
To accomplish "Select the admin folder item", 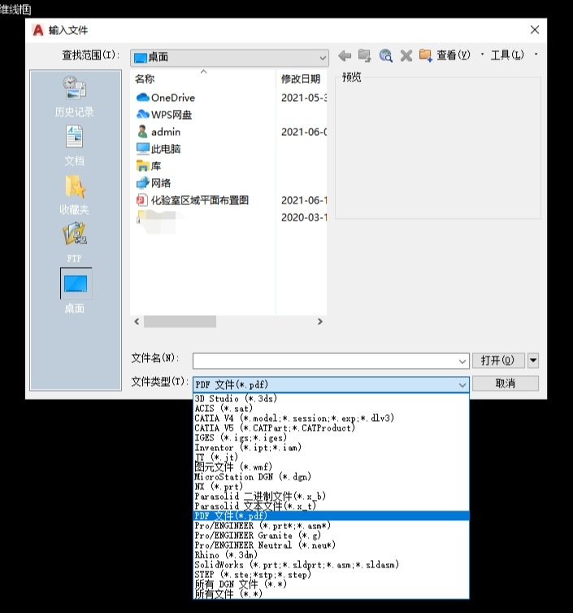I will click(x=158, y=132).
